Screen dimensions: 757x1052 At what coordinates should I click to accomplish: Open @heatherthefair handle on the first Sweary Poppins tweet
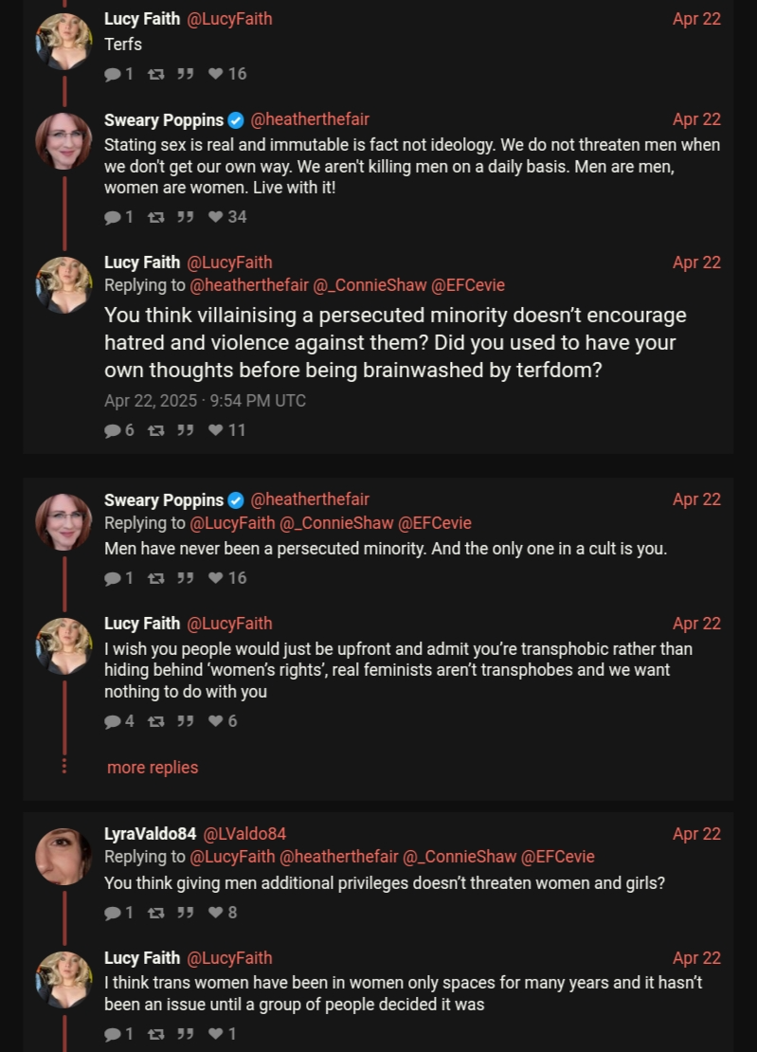[x=310, y=119]
